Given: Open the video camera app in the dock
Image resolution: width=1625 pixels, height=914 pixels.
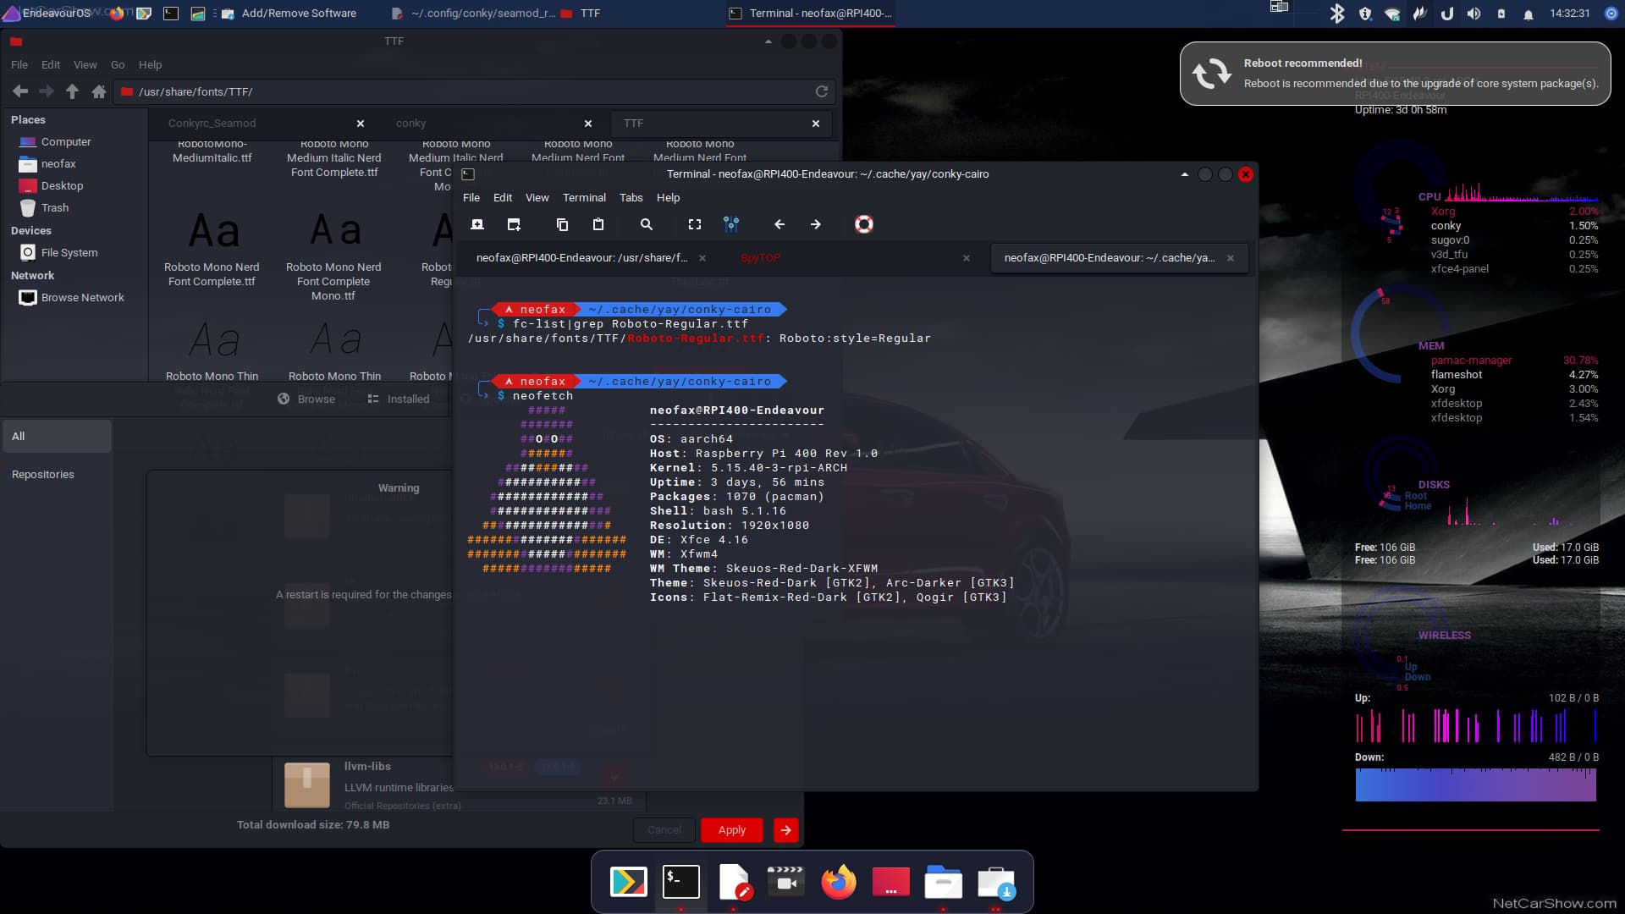Looking at the screenshot, I should point(786,882).
